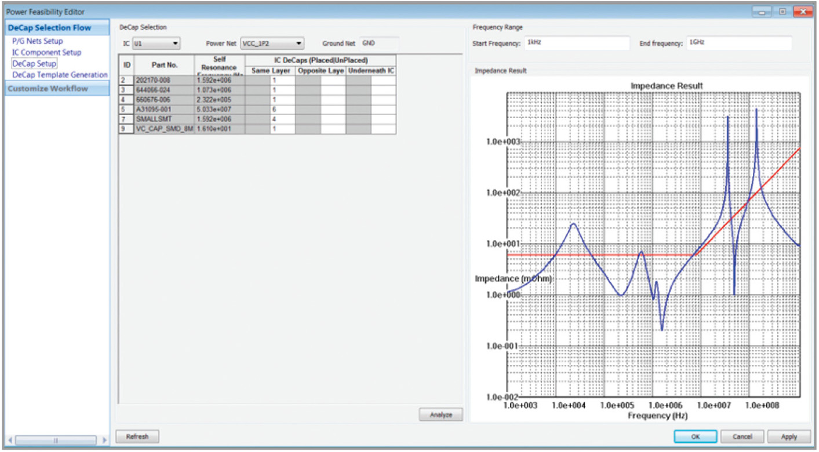Sort by the Part No. column header
This screenshot has height=452, width=819.
[x=164, y=64]
